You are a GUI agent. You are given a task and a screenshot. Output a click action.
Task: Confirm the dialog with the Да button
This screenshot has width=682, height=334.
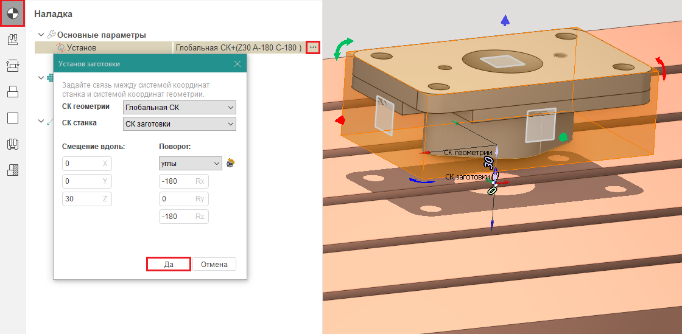[169, 265]
